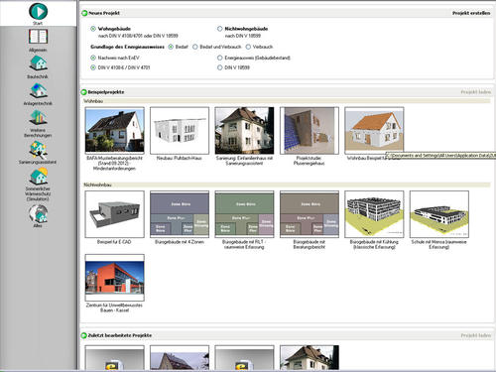Click green arrow beside Beispielprojekte

pos(84,92)
